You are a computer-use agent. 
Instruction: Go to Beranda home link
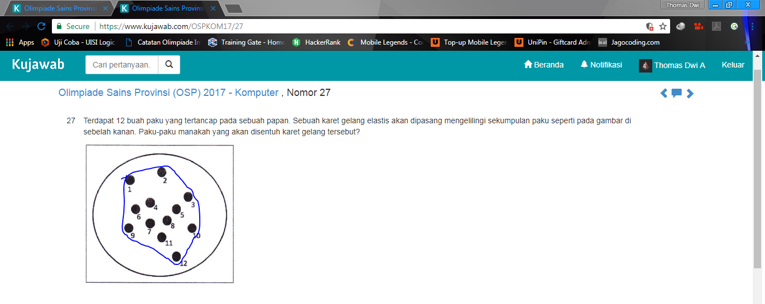coord(543,65)
